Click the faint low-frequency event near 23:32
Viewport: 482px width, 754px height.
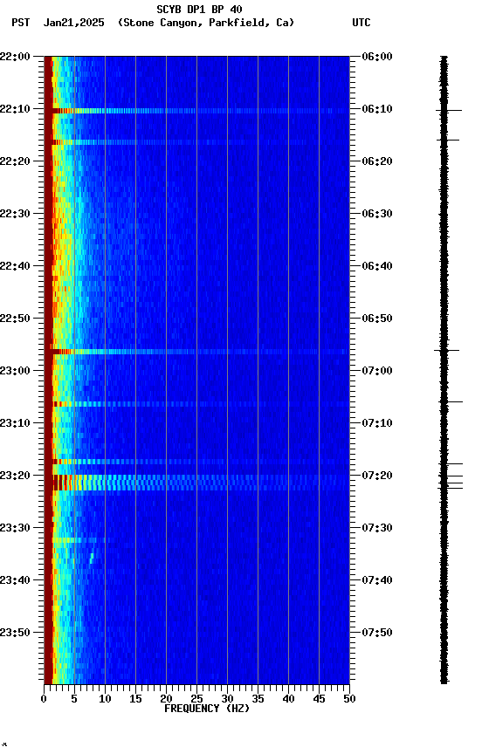(79, 540)
